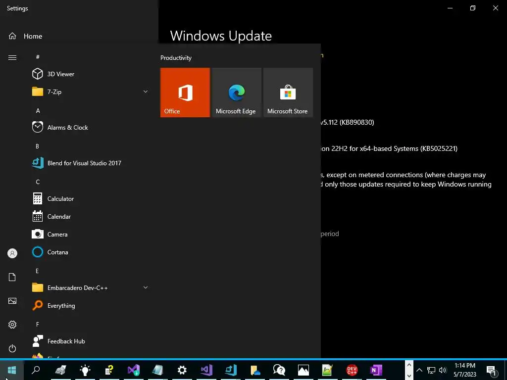507x380 pixels.
Task: Open Feedback Hub
Action: (x=91, y=341)
